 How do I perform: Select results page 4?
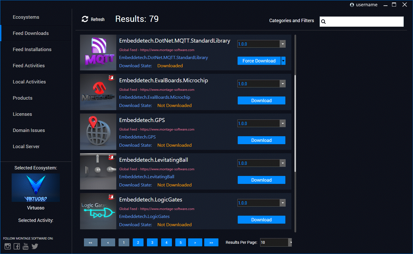[167, 242]
